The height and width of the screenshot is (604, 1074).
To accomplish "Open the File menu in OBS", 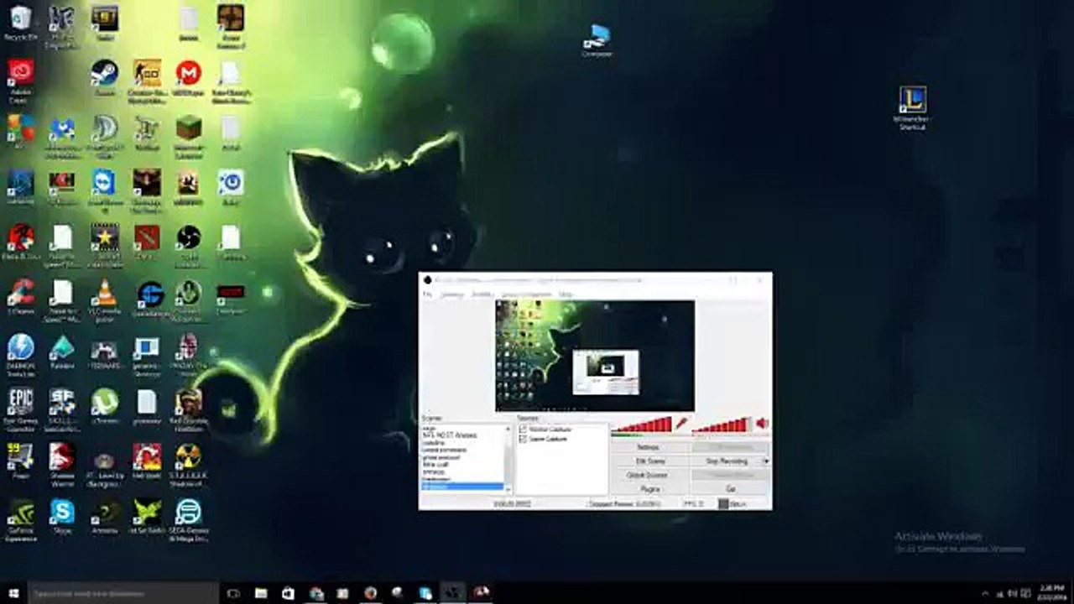I will coord(427,294).
